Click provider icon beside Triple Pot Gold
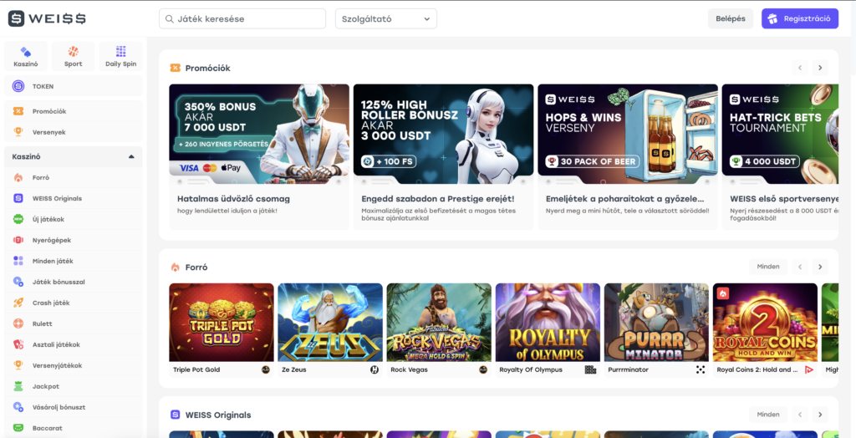The image size is (856, 438). point(265,369)
